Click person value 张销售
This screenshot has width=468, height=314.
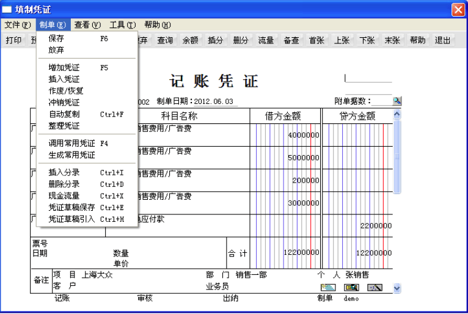point(357,275)
